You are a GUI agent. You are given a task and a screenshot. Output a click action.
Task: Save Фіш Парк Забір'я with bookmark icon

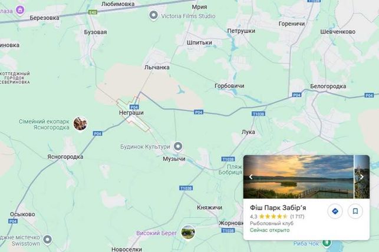(x=355, y=211)
